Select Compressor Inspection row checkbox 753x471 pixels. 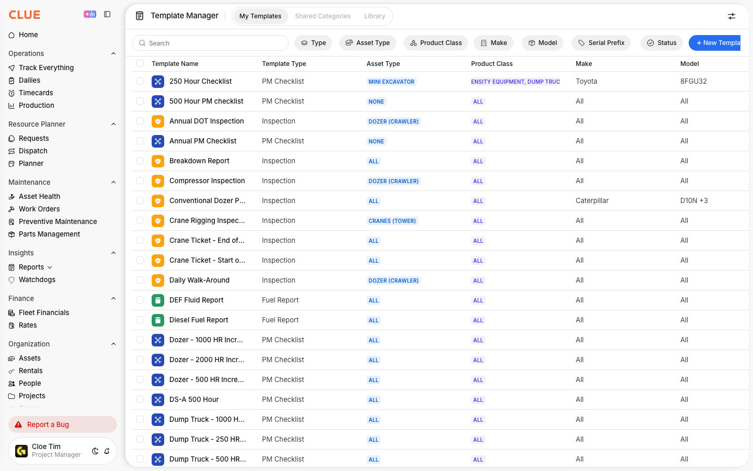click(140, 181)
